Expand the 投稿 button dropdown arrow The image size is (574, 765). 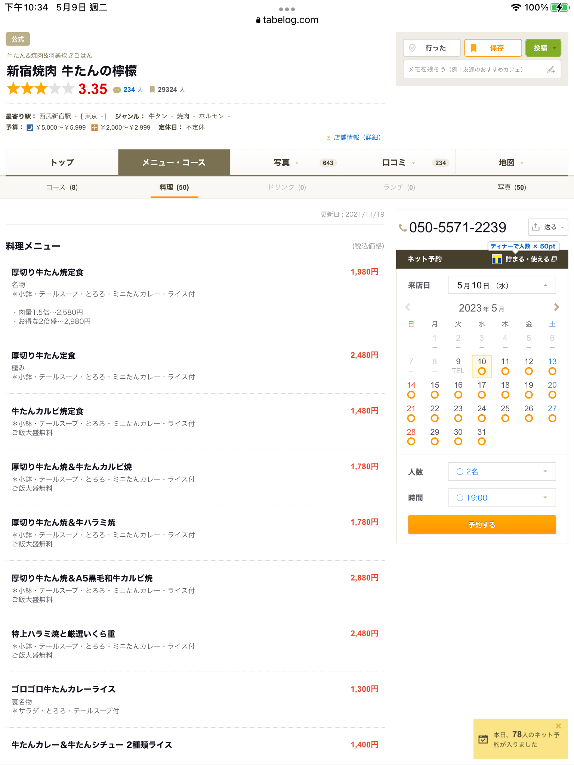[x=555, y=48]
